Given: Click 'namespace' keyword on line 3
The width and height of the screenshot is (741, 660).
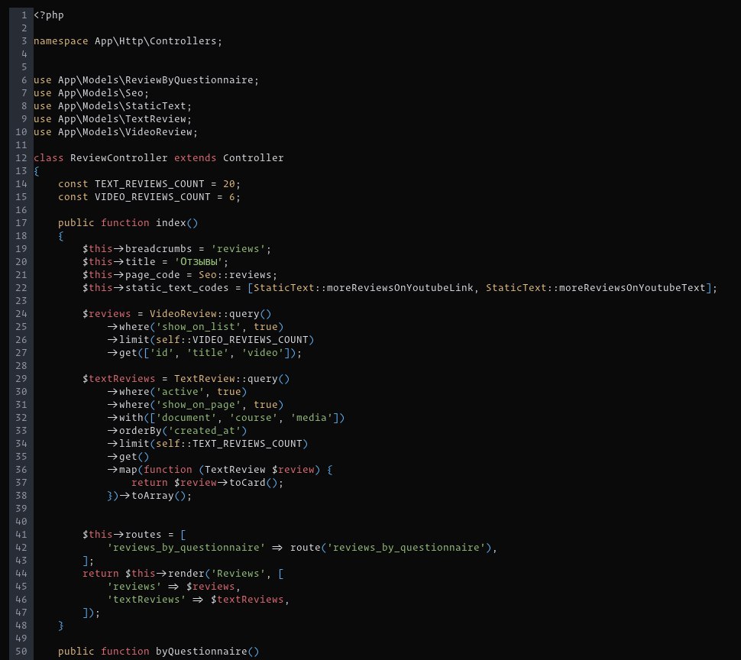Looking at the screenshot, I should 61,41.
